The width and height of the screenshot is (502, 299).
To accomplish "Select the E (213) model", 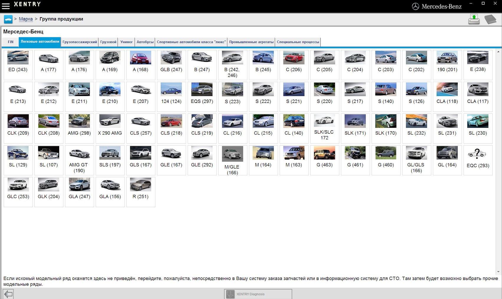I will [18, 97].
